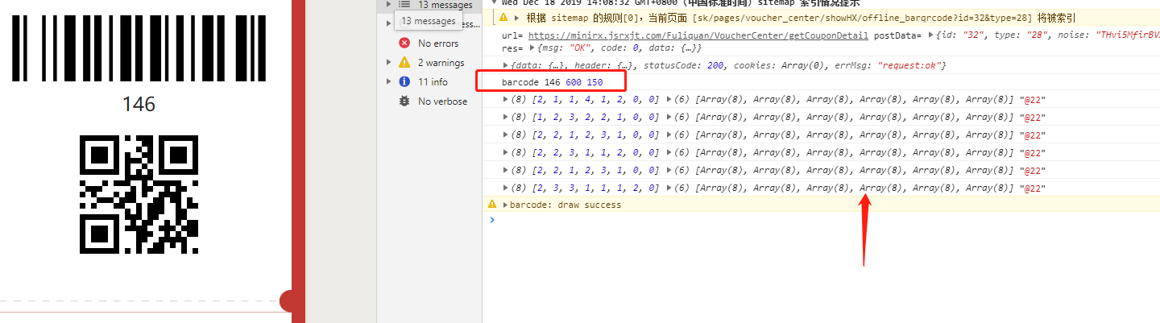This screenshot has width=1160, height=323.
Task: Click warning icon beside sitemap message
Action: coord(503,17)
